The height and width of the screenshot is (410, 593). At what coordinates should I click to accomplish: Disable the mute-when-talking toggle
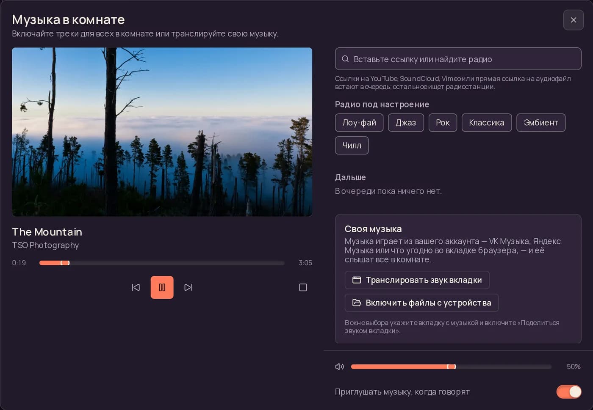[x=569, y=392]
